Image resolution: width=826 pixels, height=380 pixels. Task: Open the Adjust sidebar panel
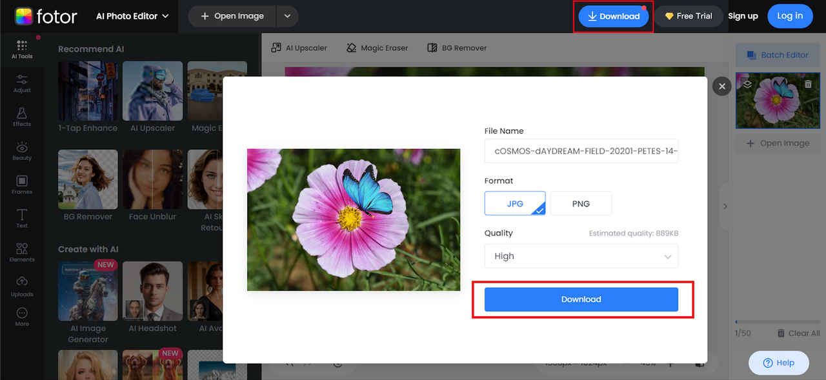click(x=22, y=83)
